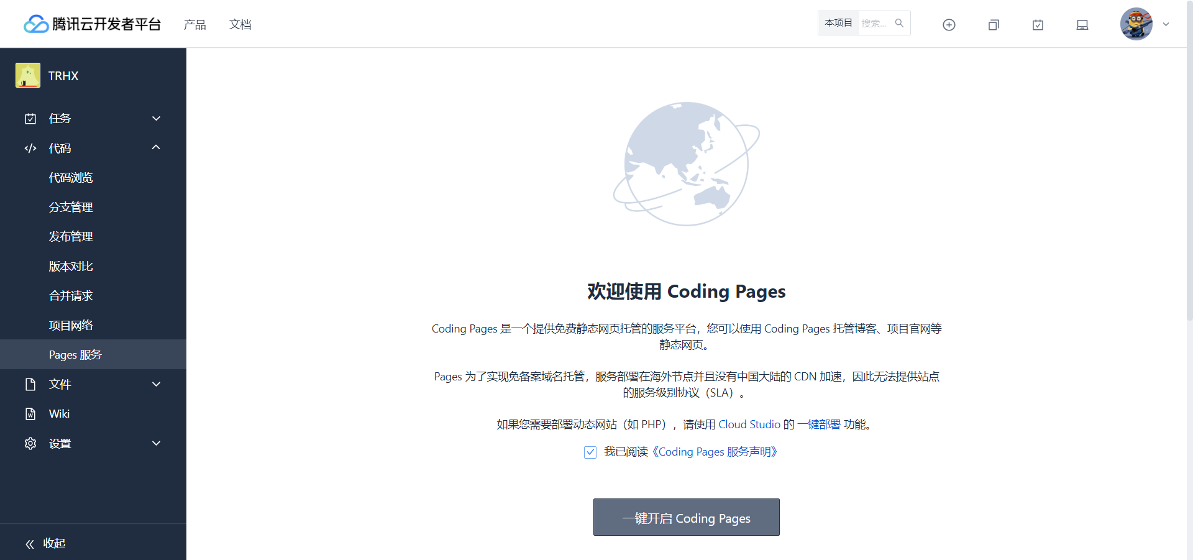
Task: Click the 设置 gear icon in sidebar
Action: tap(30, 443)
